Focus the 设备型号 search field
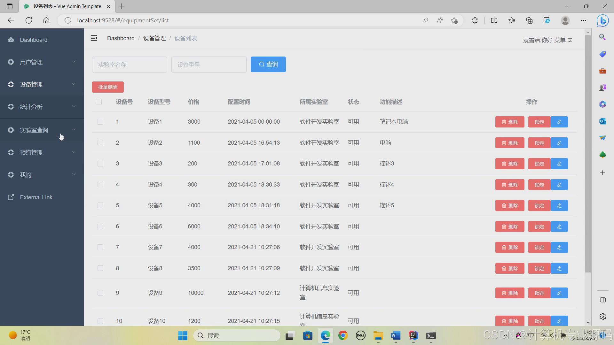The width and height of the screenshot is (614, 345). point(209,65)
